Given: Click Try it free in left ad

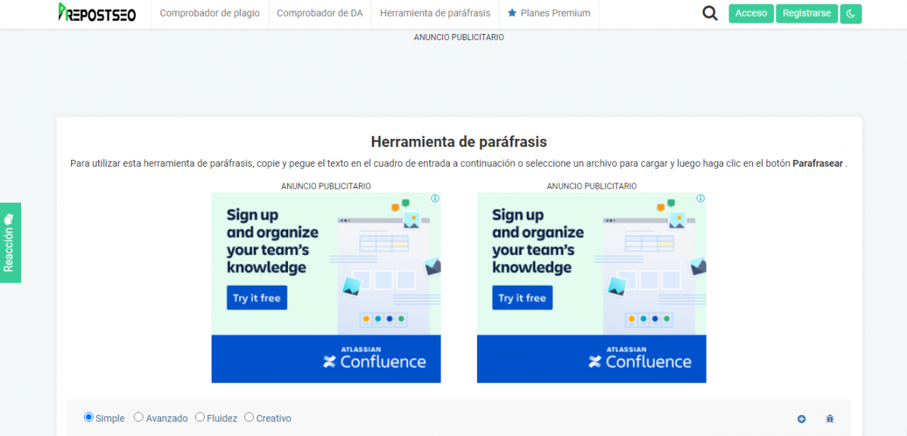Looking at the screenshot, I should 257,298.
